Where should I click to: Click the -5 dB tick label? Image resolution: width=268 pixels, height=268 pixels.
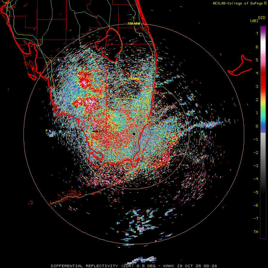pyautogui.click(x=256, y=192)
